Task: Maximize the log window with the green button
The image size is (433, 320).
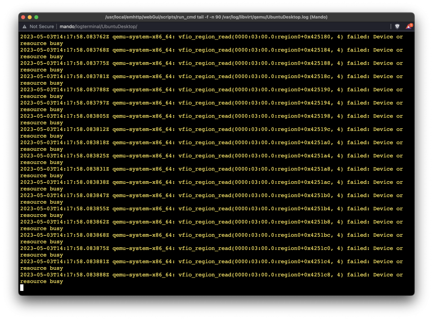Action: coord(36,17)
